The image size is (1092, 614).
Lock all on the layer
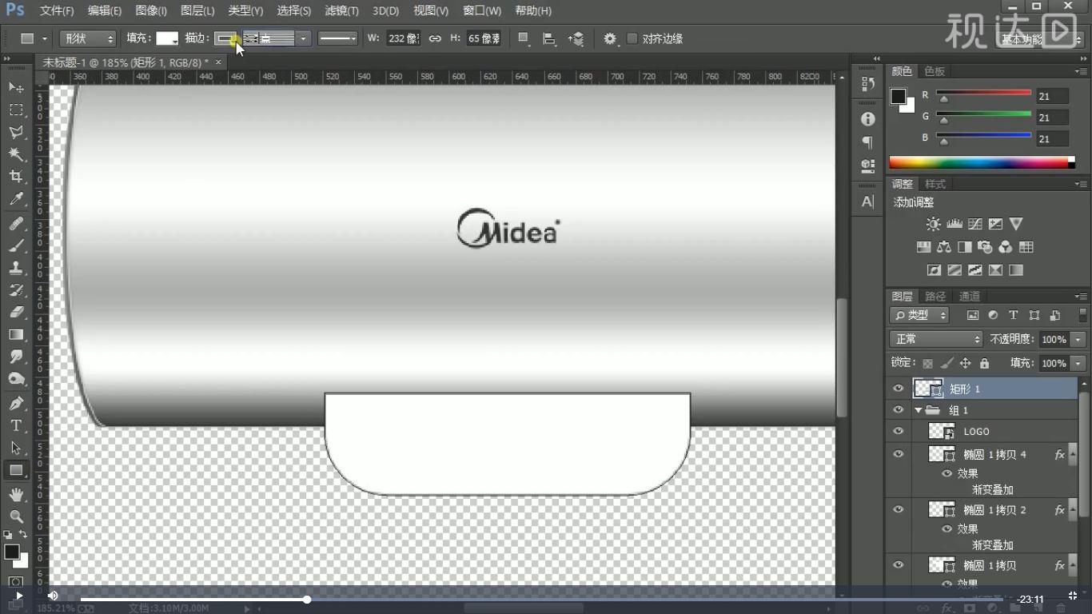(x=984, y=363)
